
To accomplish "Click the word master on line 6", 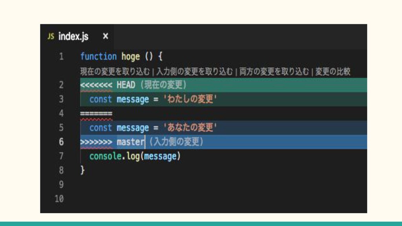I will 130,142.
